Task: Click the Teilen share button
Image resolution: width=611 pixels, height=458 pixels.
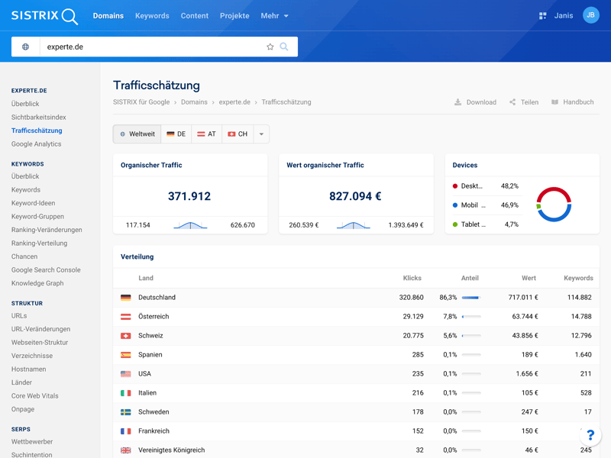Action: coord(524,102)
